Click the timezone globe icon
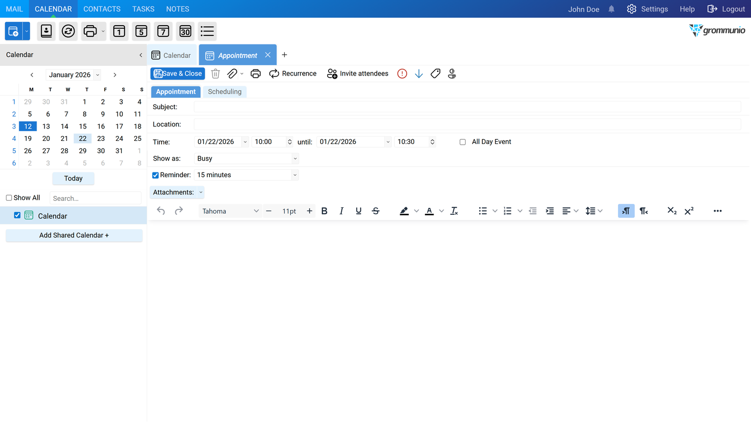Viewport: 751px width, 422px height. (x=452, y=74)
